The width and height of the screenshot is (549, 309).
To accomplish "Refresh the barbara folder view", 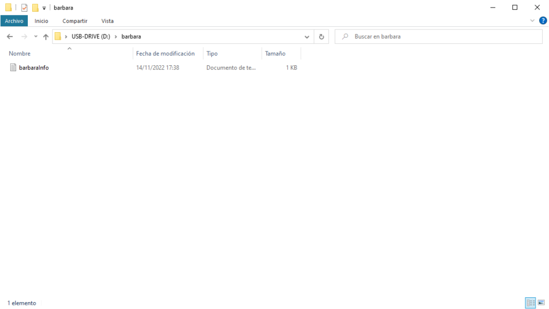I will pyautogui.click(x=321, y=36).
